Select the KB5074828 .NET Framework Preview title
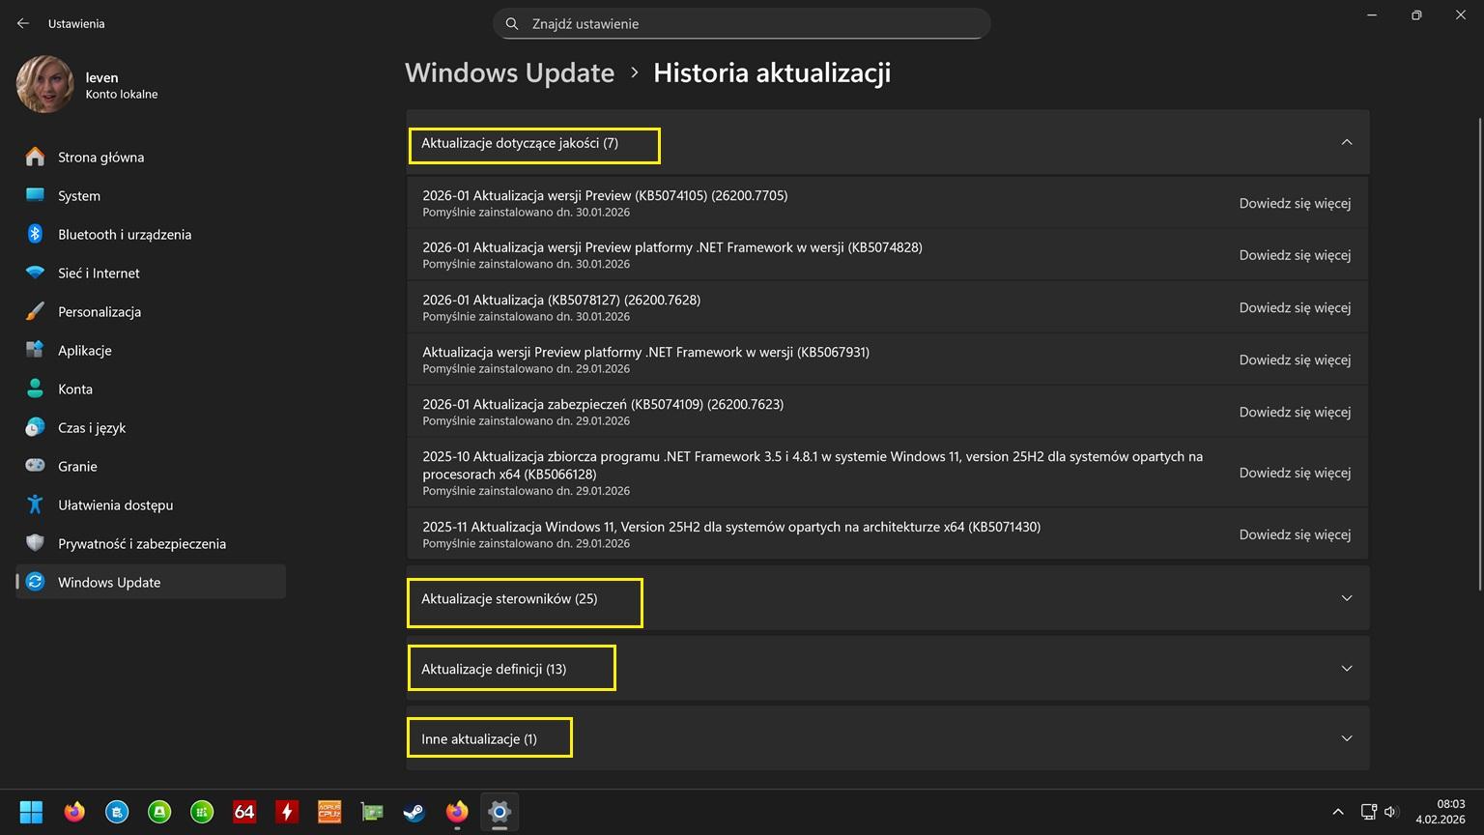 coord(672,247)
